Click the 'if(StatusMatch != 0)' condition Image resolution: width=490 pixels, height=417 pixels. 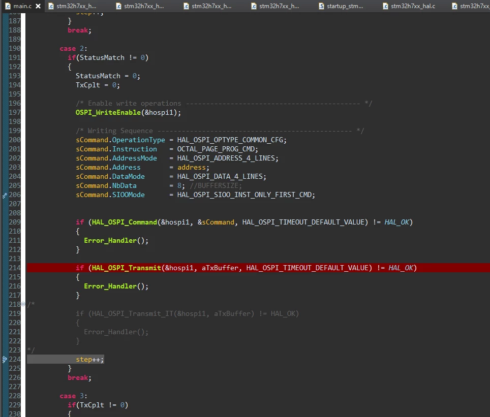pyautogui.click(x=108, y=57)
